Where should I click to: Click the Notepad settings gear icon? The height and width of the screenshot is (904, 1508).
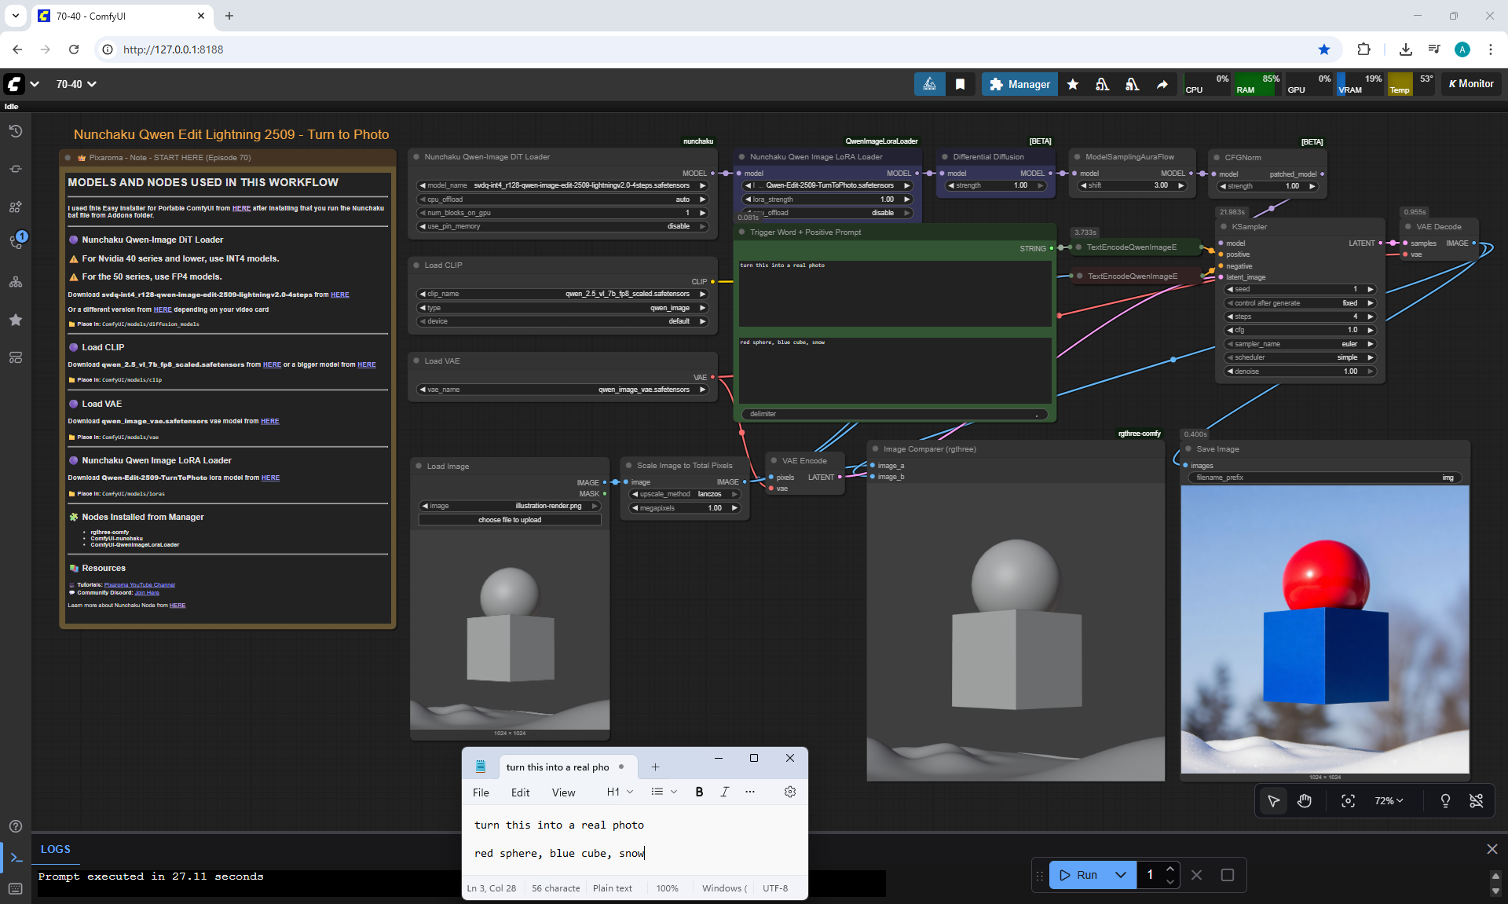point(789,792)
